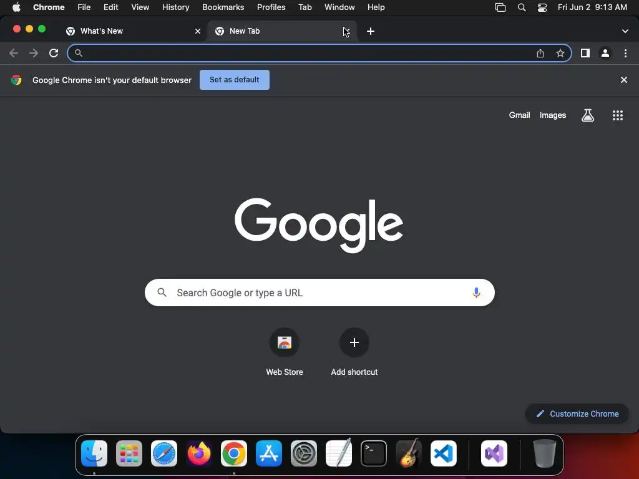
Task: Open the Tab menu
Action: point(305,7)
